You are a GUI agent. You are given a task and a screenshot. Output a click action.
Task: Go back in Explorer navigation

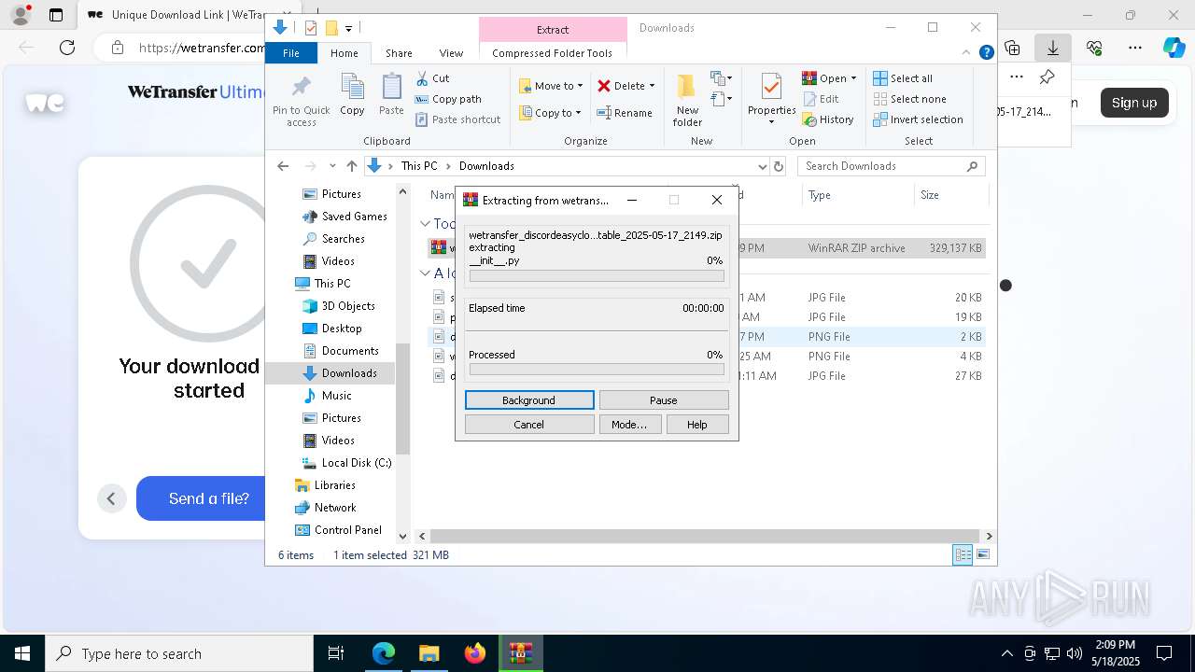[283, 166]
